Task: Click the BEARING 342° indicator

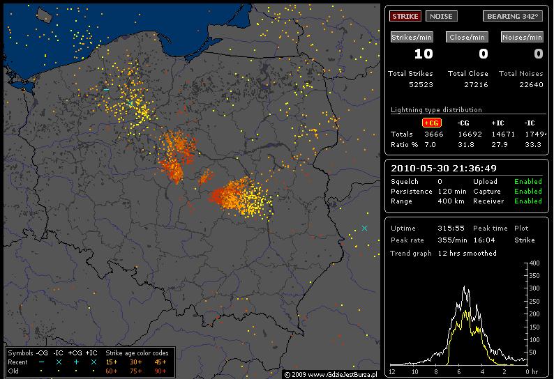Action: (x=512, y=16)
